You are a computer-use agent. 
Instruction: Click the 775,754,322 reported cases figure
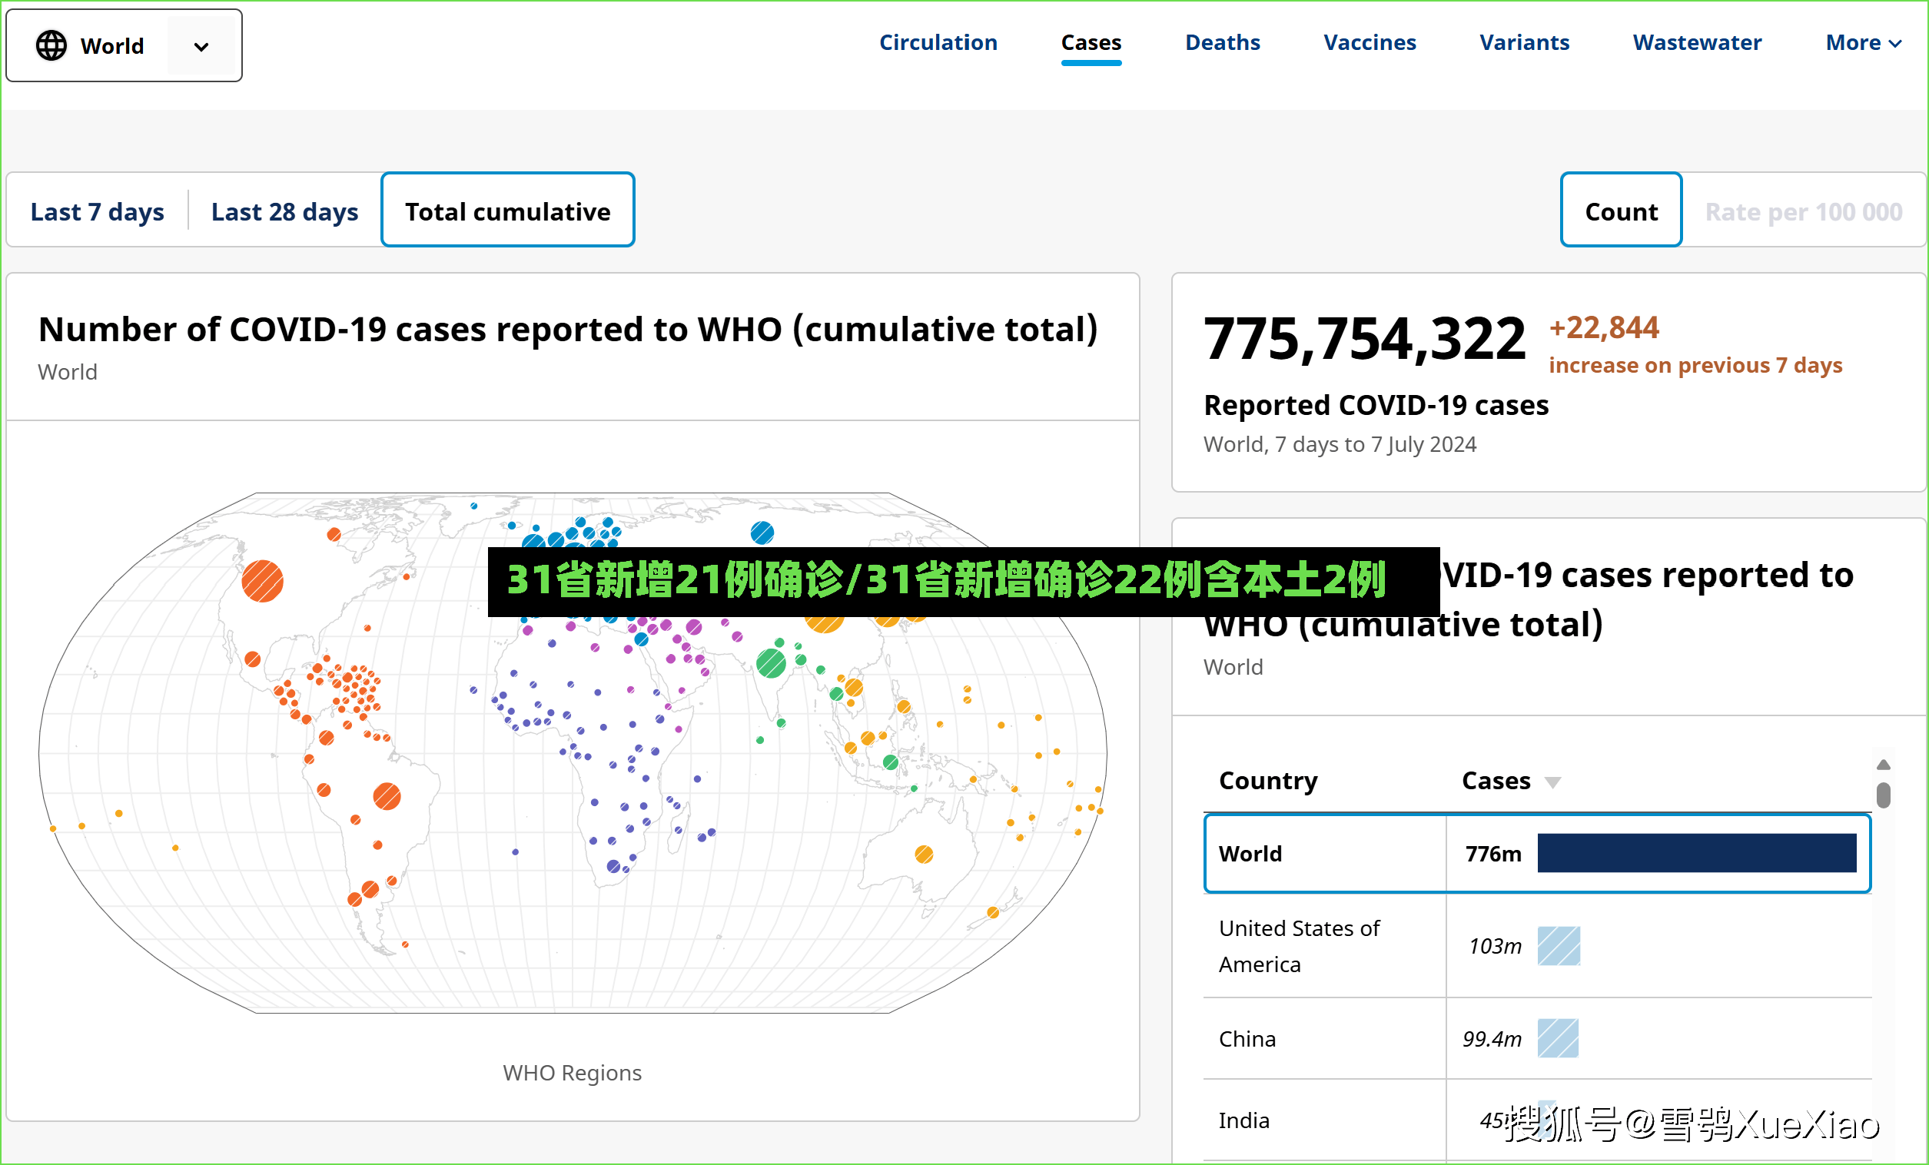click(x=1365, y=339)
